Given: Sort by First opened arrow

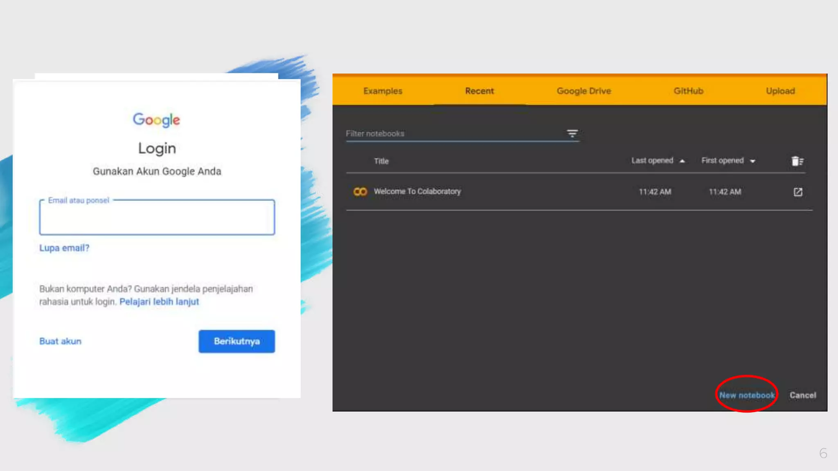Looking at the screenshot, I should click(x=752, y=161).
